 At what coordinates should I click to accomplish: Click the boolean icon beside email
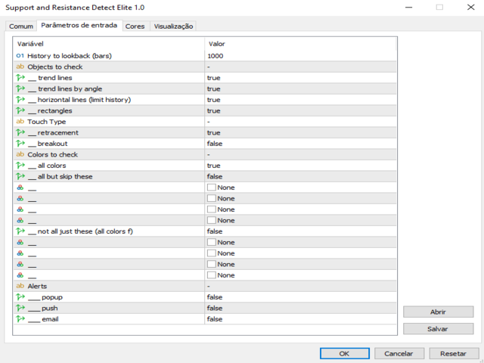[20, 319]
